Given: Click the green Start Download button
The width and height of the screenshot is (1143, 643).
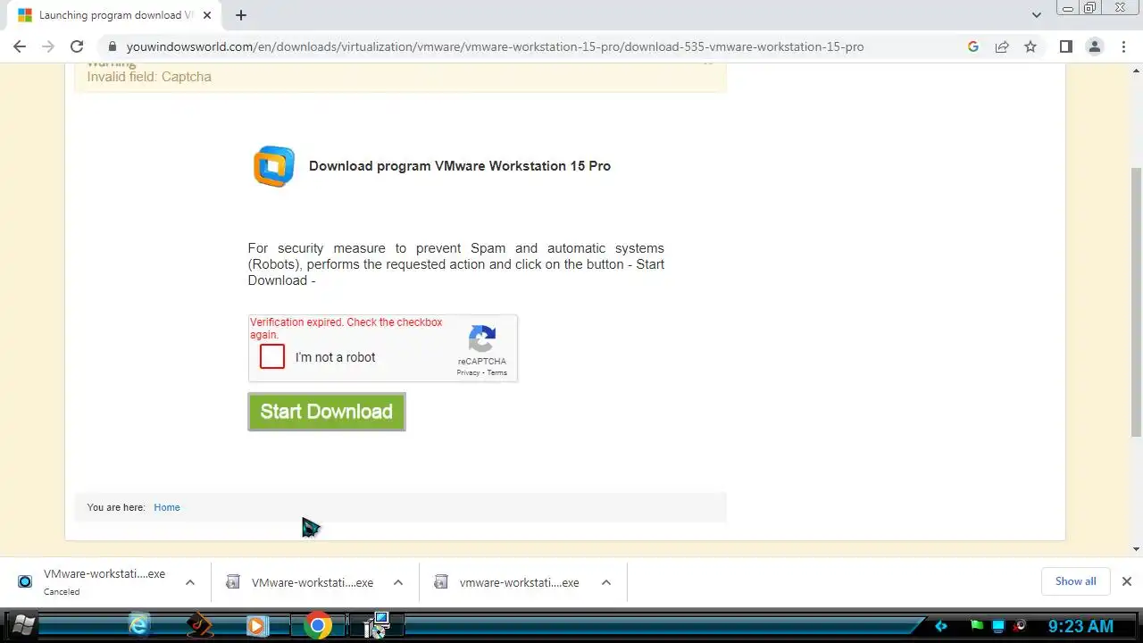Looking at the screenshot, I should (327, 412).
